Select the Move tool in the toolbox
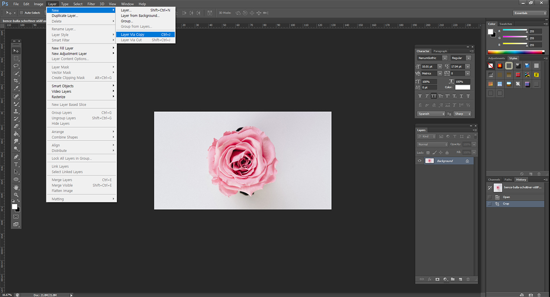550x297 pixels. point(16,51)
